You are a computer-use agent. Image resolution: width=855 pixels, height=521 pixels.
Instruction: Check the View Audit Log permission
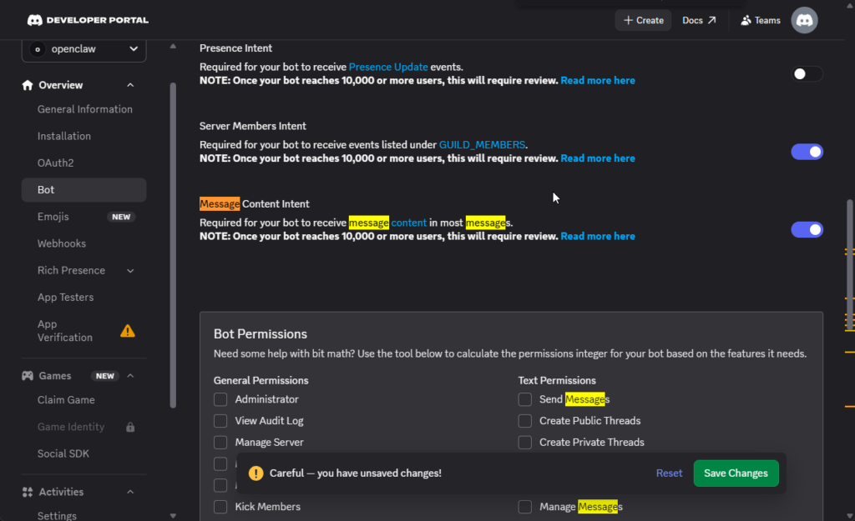click(x=220, y=421)
